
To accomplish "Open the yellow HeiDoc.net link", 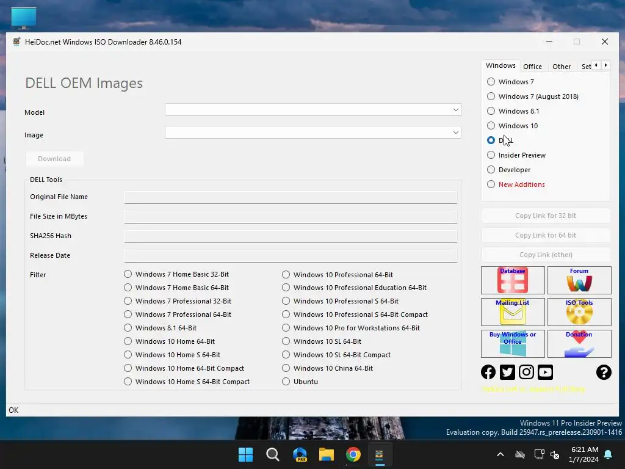I will (533, 389).
